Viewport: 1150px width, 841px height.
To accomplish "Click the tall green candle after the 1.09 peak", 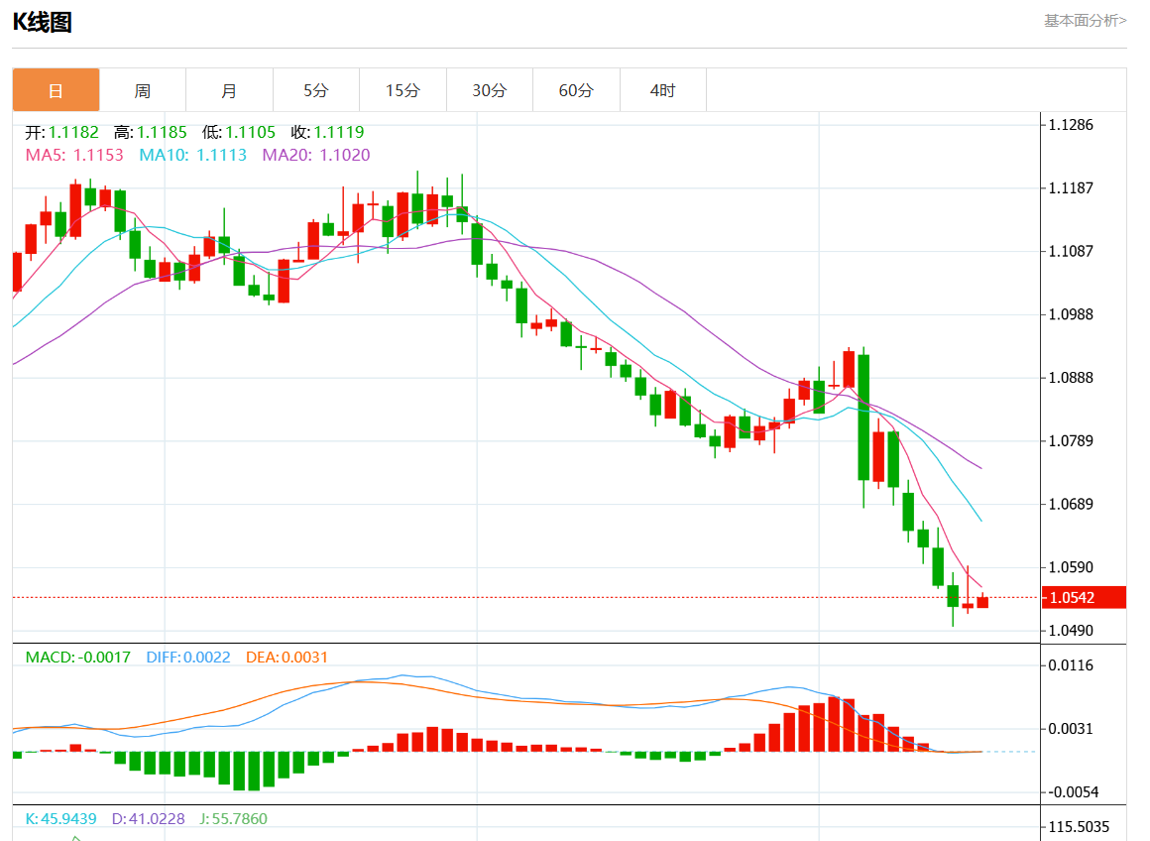I will click(x=863, y=417).
